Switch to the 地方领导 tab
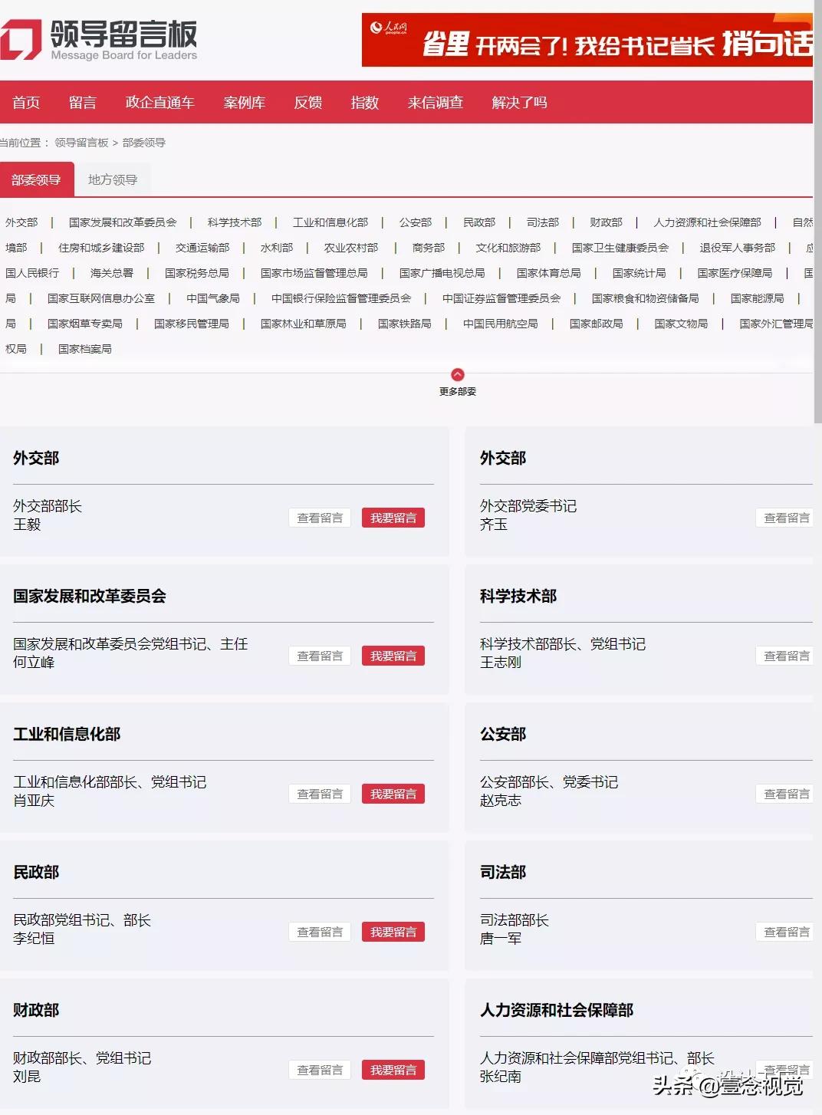 tap(112, 179)
